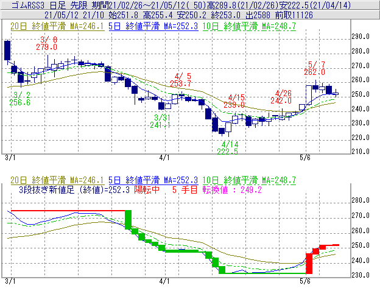Click the first tall navy candlestick near 3/1
The height and width of the screenshot is (288, 380).
pos(7,51)
